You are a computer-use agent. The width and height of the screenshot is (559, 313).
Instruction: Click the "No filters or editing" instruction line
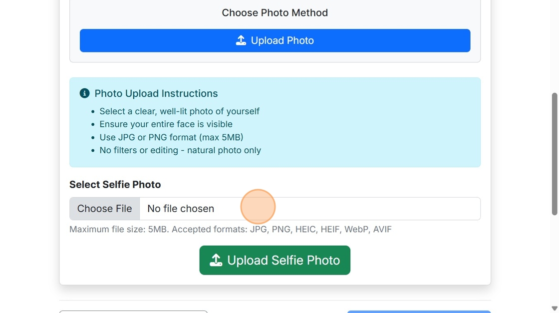(x=180, y=150)
